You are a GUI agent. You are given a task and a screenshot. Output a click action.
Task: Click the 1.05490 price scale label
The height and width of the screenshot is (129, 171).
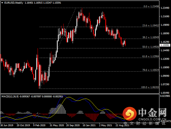tap(165, 93)
